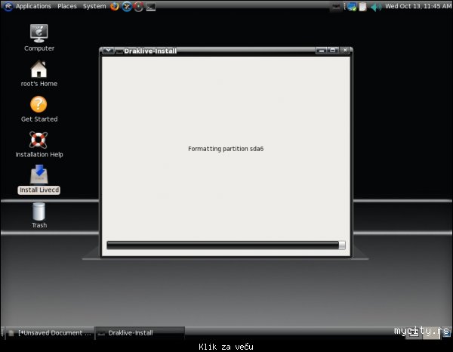Open the Places menu
The height and width of the screenshot is (352, 453).
[x=67, y=6]
